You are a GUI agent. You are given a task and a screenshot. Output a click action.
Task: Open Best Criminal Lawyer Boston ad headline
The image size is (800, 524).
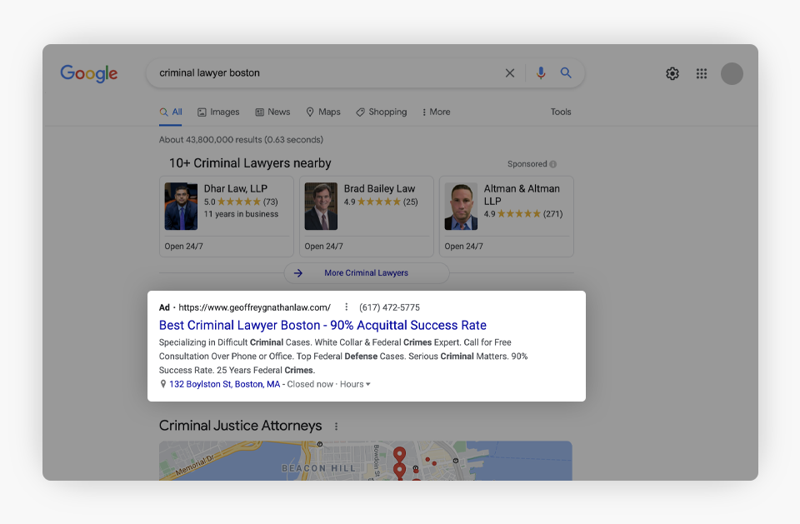point(322,325)
